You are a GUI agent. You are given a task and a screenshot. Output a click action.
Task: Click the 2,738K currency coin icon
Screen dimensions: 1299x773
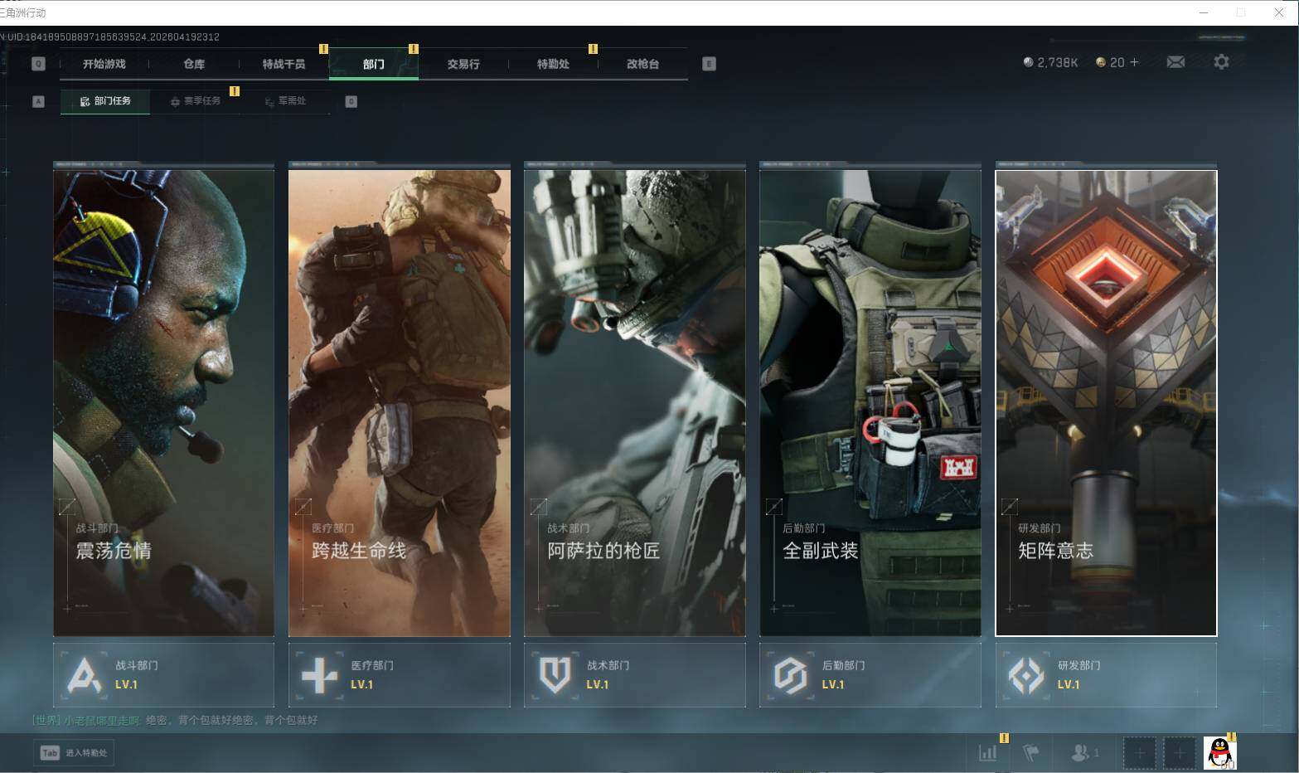[1028, 62]
